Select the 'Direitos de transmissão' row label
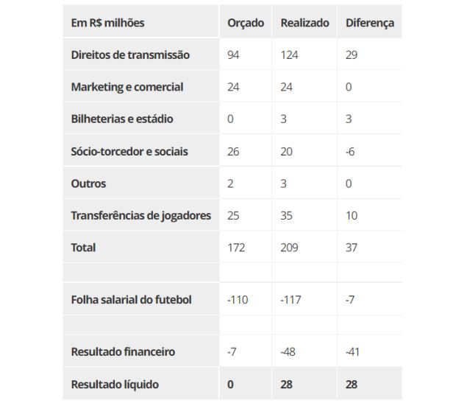This screenshot has height=406, width=456. (x=130, y=55)
